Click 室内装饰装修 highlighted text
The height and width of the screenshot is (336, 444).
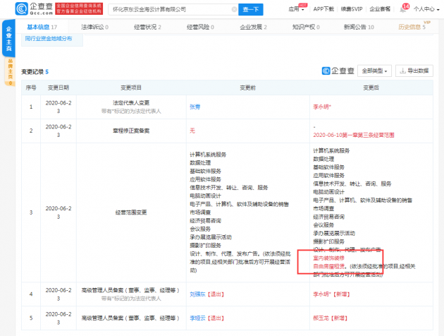328,258
